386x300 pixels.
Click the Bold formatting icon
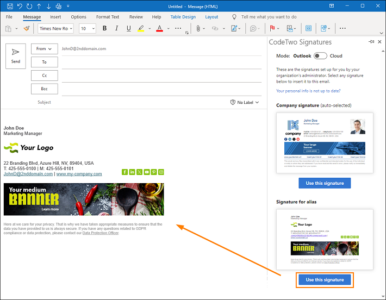point(104,29)
